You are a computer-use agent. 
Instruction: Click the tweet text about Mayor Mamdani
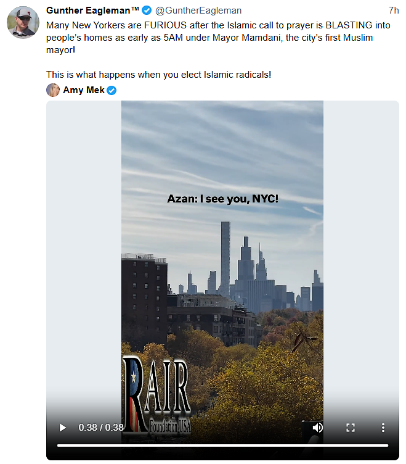point(218,38)
